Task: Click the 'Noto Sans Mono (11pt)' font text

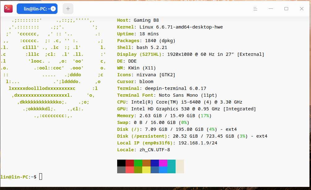Action: tap(188, 95)
